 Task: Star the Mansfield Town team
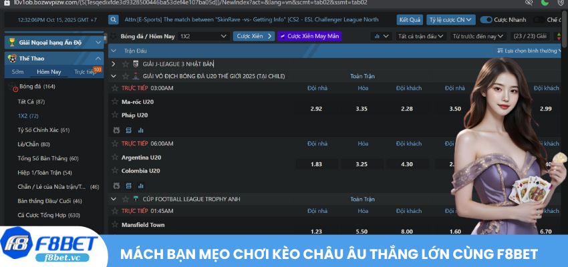(115, 225)
